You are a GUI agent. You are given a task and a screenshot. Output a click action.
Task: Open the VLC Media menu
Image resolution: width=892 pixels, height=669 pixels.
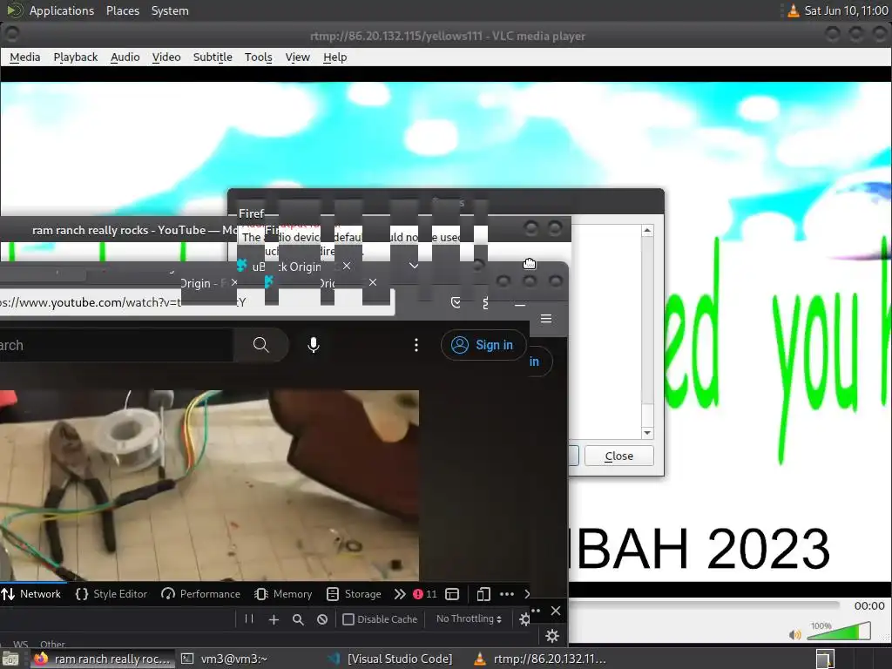pos(25,57)
